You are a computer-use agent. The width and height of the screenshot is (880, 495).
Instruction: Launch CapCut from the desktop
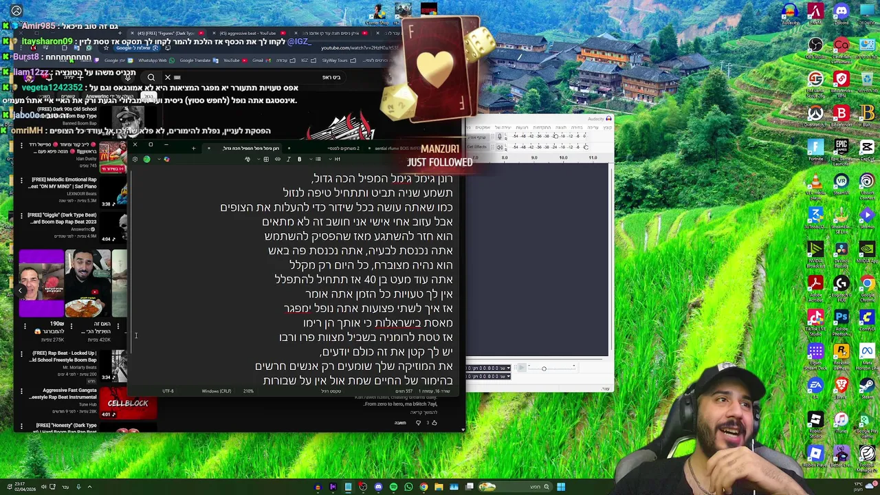pos(866,148)
